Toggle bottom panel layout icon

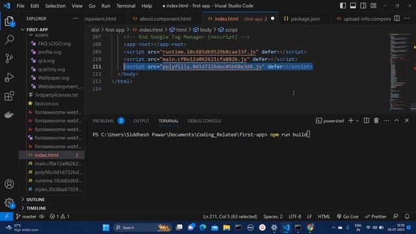353,6
